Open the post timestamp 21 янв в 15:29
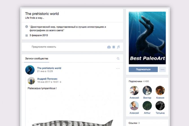 pos(45,71)
